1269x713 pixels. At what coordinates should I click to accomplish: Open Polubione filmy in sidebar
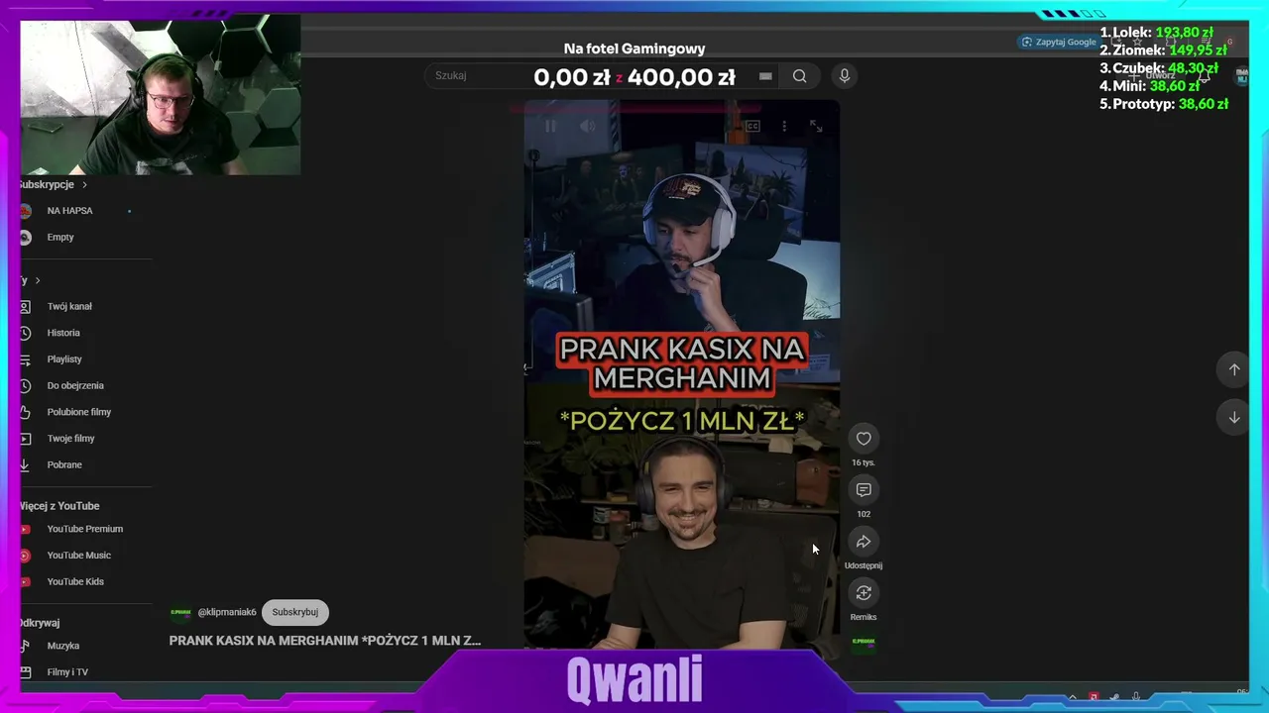coord(77,412)
